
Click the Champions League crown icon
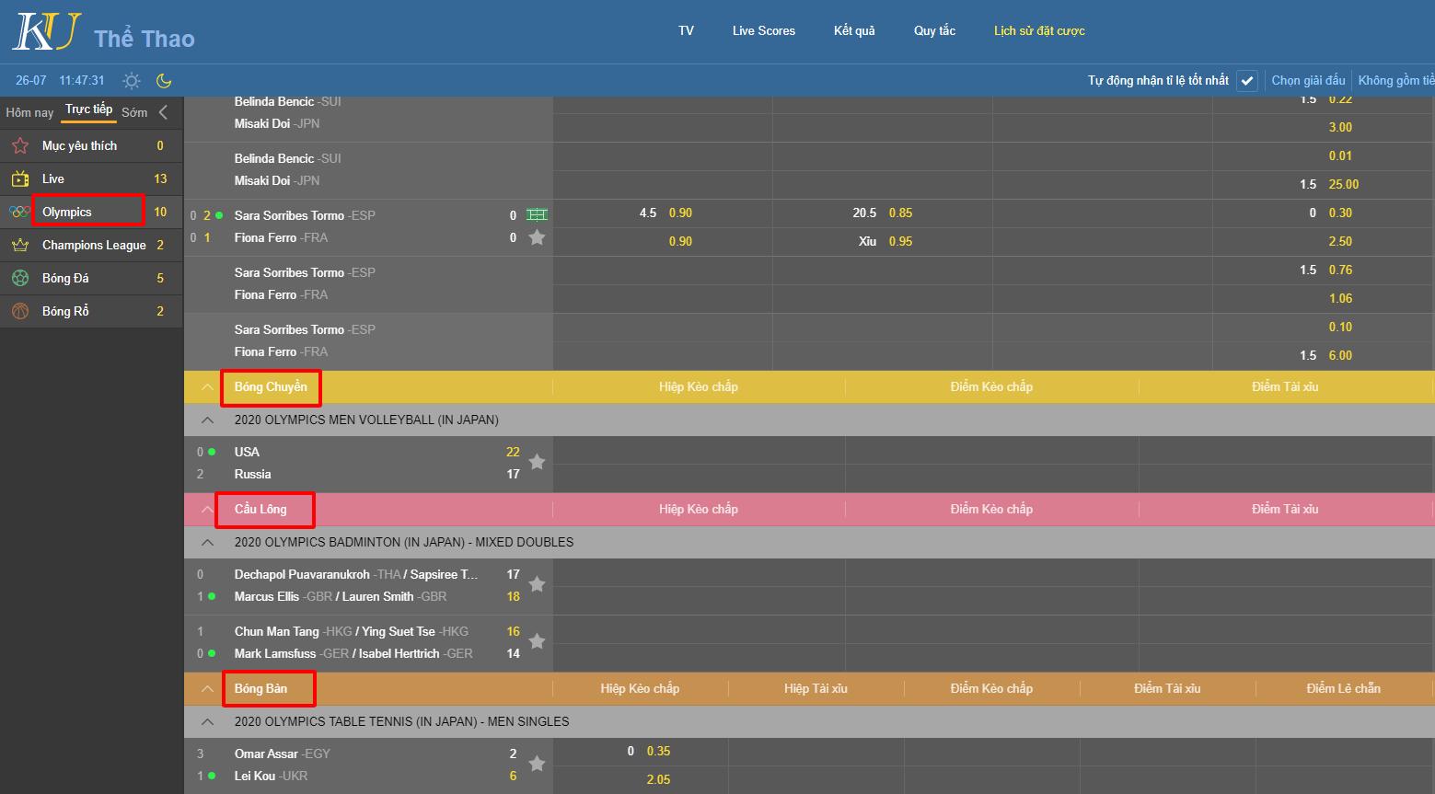[20, 245]
